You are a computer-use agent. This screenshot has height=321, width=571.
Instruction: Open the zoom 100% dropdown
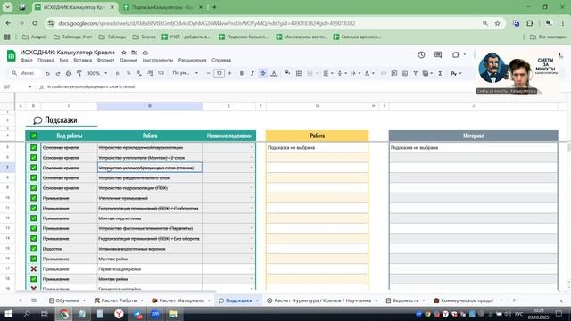pos(97,73)
